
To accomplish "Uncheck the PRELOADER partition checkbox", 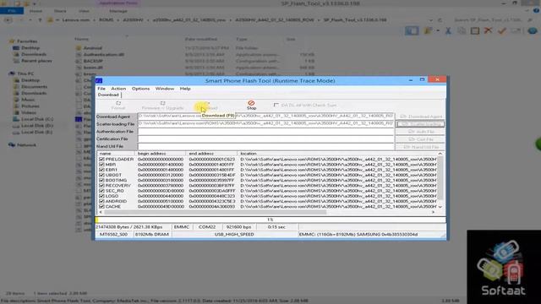I will point(101,160).
